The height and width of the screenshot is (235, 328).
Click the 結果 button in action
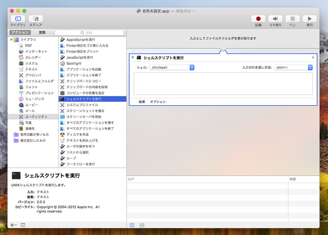coord(141,102)
